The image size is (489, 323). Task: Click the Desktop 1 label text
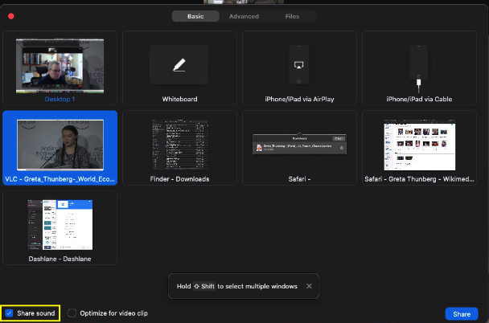point(60,99)
